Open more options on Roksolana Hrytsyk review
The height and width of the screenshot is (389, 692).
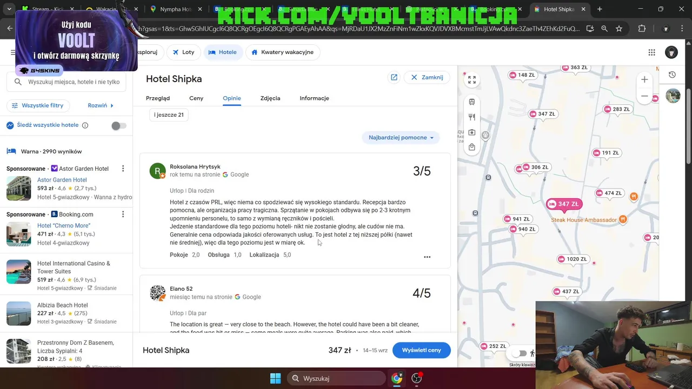pyautogui.click(x=427, y=257)
